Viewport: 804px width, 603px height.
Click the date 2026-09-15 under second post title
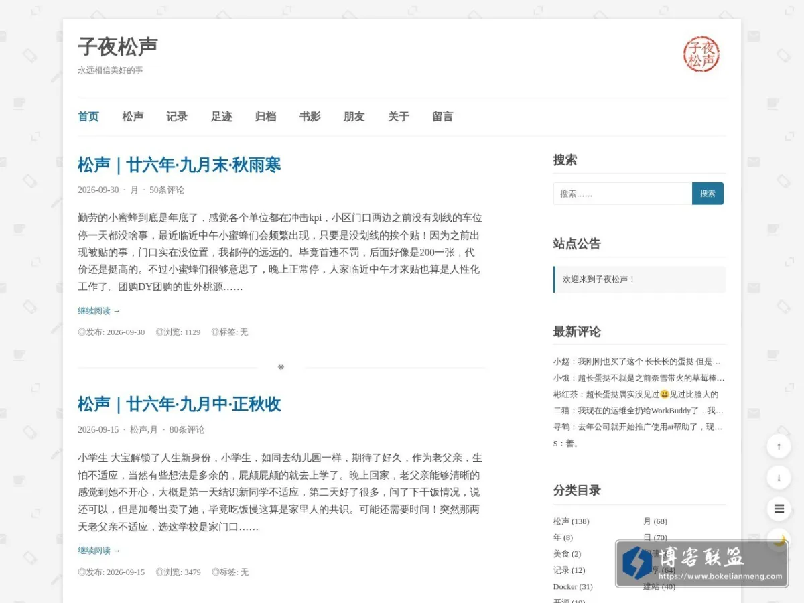pos(98,430)
